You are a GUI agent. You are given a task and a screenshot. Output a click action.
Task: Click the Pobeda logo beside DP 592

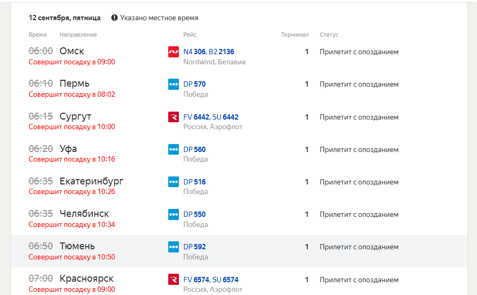coord(174,247)
